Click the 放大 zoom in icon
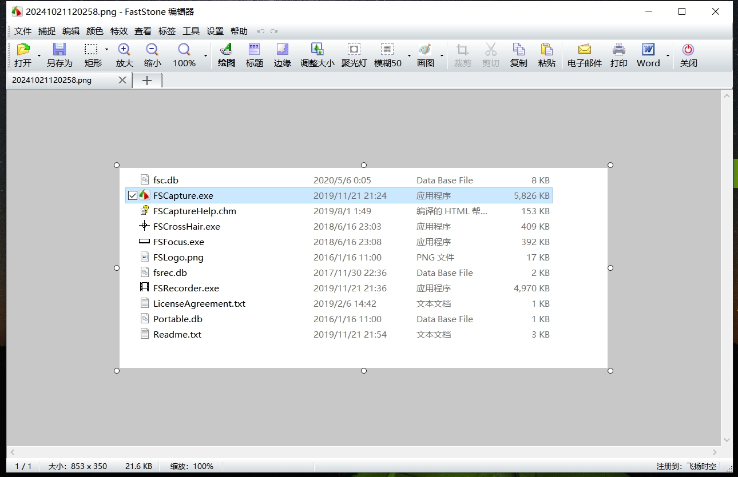The height and width of the screenshot is (477, 738). 124,50
